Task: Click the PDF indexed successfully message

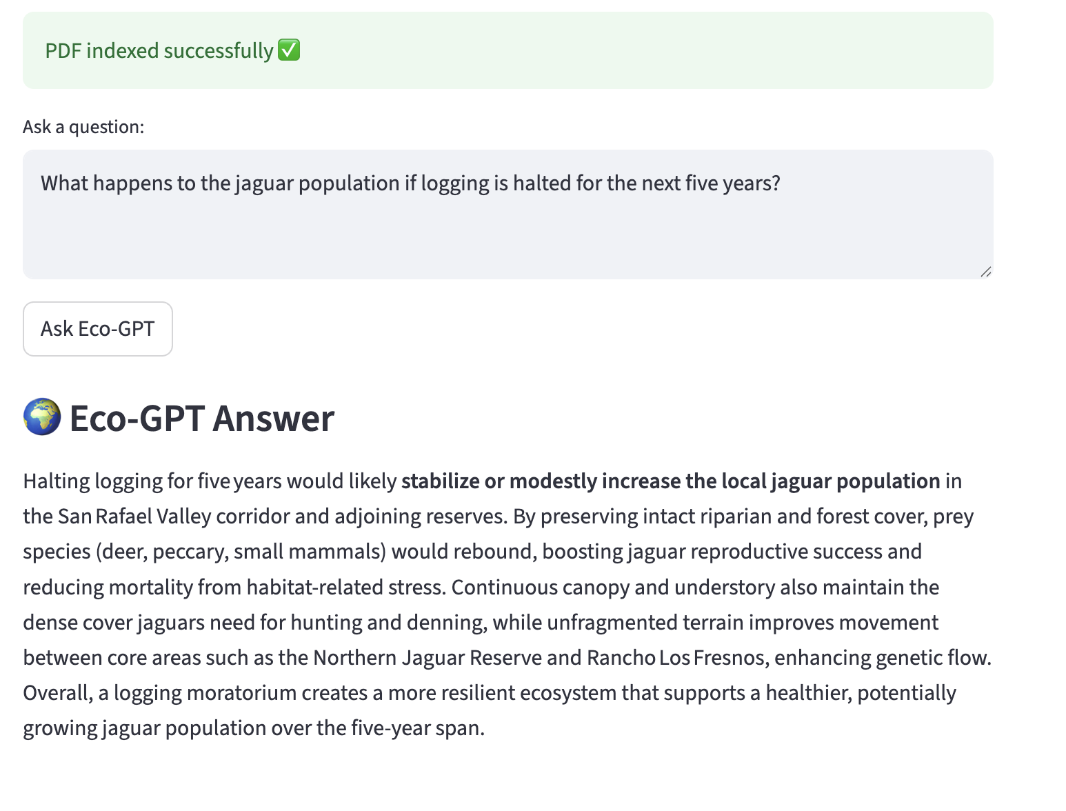Action: (159, 51)
